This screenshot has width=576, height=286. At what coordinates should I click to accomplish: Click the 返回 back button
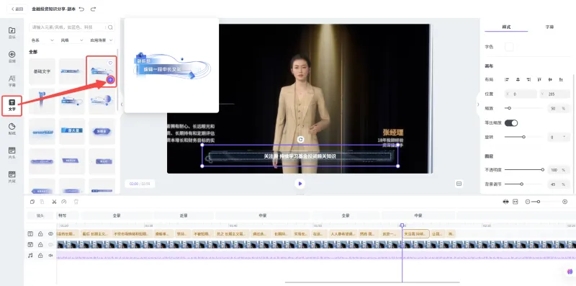17,9
